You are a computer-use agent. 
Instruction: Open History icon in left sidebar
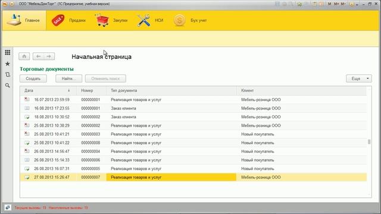pyautogui.click(x=8, y=74)
